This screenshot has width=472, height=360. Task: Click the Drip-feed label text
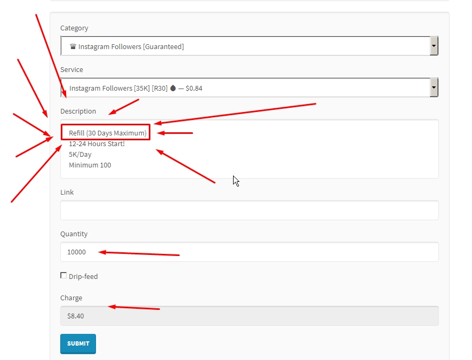[83, 276]
